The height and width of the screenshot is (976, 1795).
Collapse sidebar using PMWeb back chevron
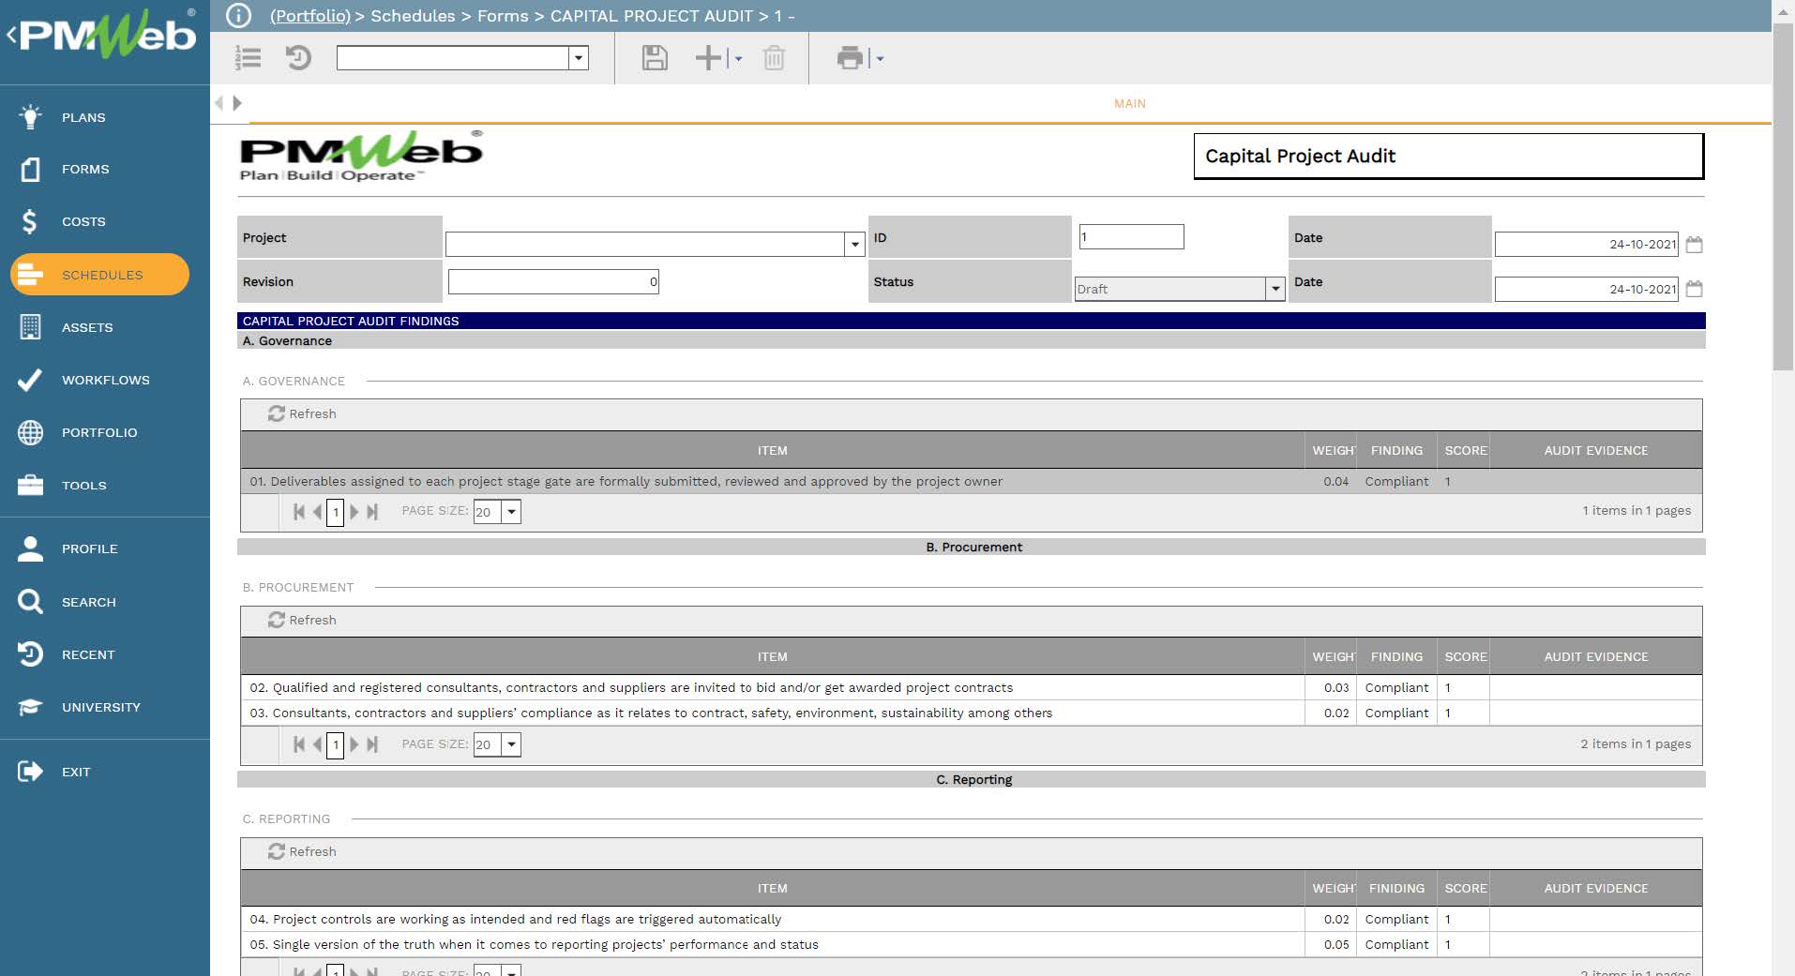click(12, 36)
